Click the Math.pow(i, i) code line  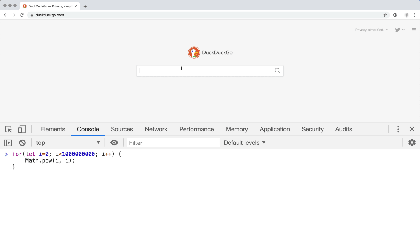50,160
